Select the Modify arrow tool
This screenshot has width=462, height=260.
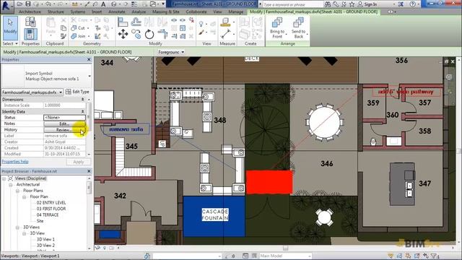point(10,28)
